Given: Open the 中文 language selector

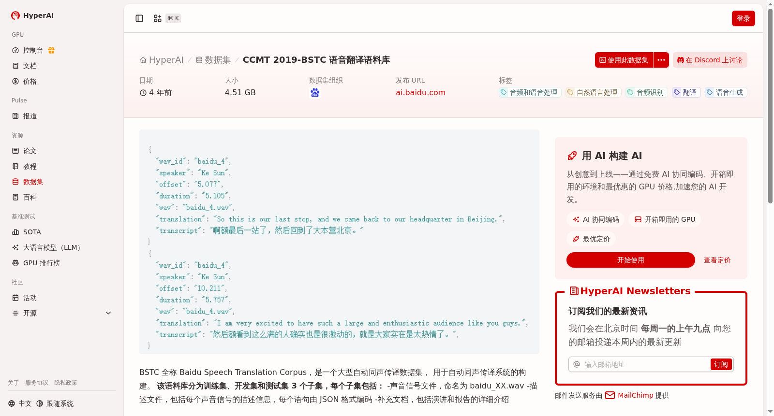Looking at the screenshot, I should pyautogui.click(x=20, y=403).
